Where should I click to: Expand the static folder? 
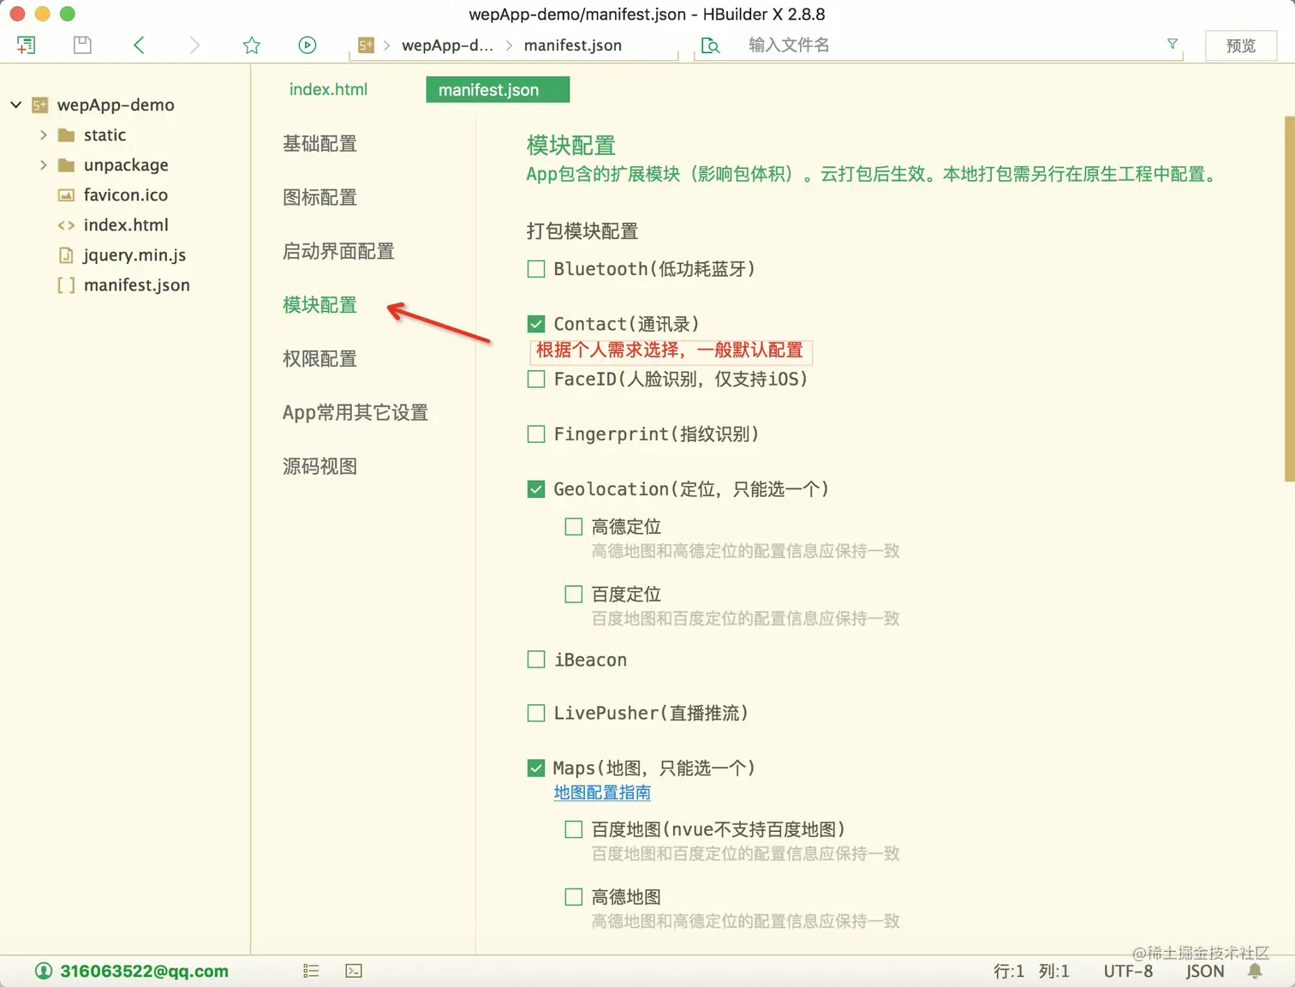click(43, 135)
